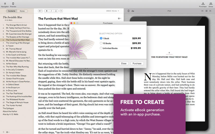This screenshot has height=134, width=215.
Task: Click the iPad preview page heading
Action: tap(169, 57)
